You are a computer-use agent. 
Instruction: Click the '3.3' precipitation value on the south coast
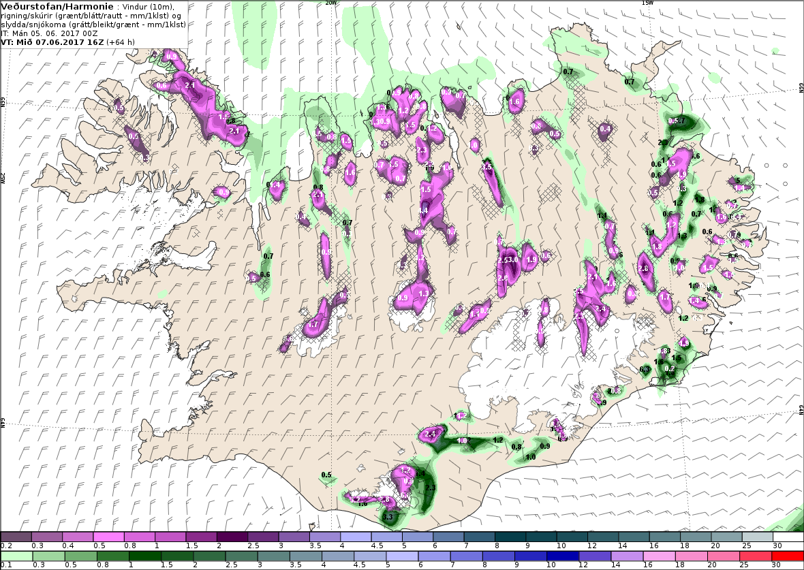(388, 517)
